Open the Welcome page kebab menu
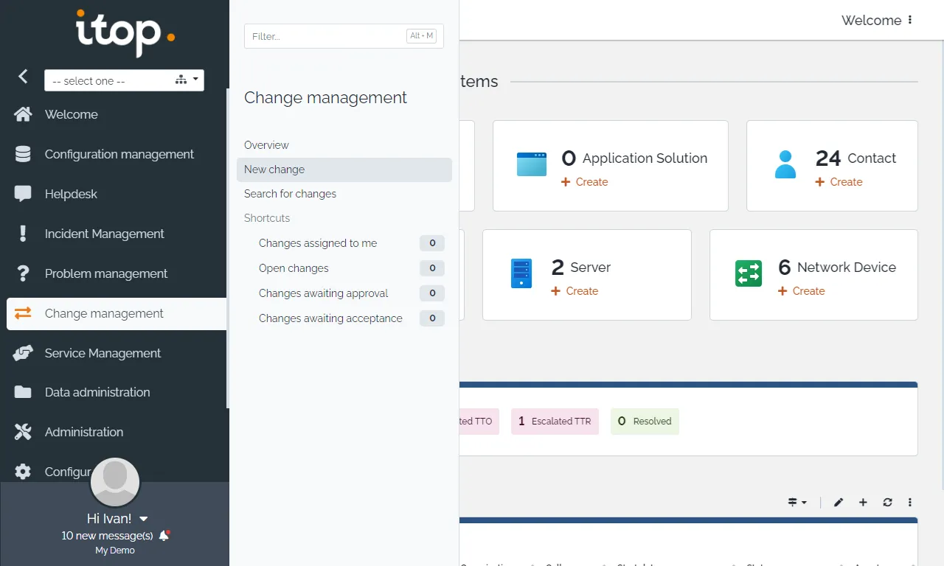 (x=910, y=20)
